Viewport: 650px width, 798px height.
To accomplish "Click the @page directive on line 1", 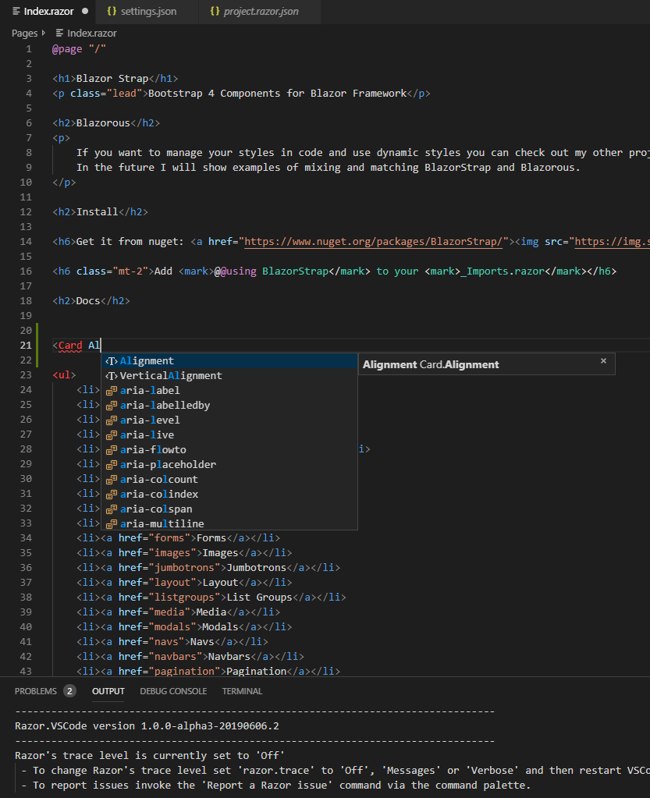I will (x=67, y=49).
